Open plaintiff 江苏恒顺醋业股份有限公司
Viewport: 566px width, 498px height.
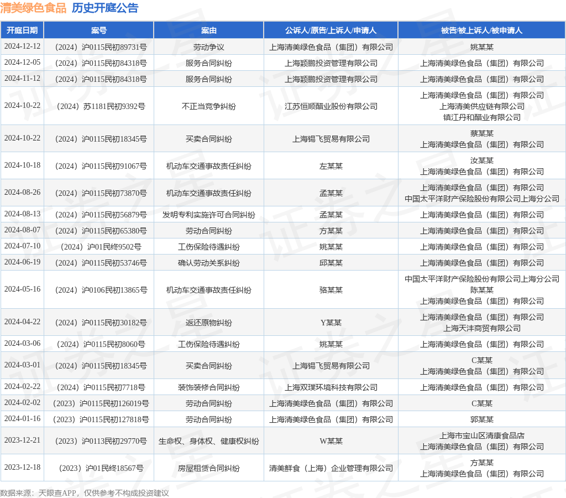(x=331, y=106)
